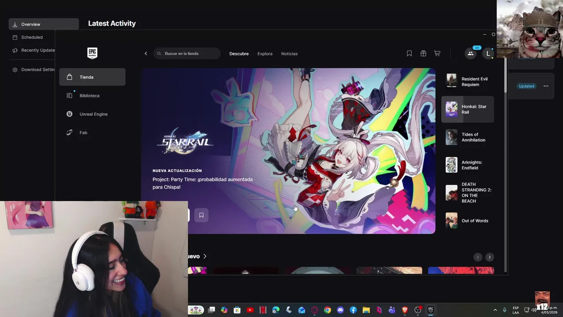Open the L profile avatar

(488, 54)
